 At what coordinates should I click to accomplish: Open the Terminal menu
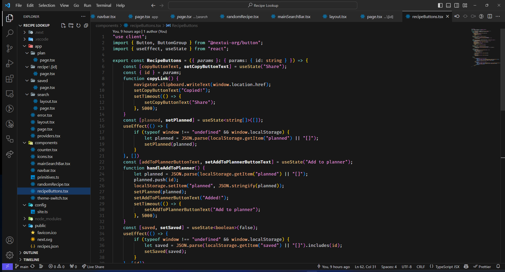point(103,5)
